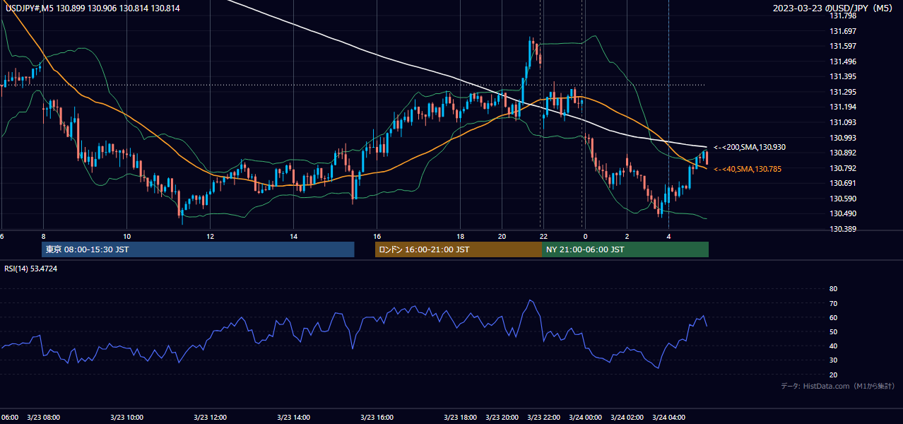Image resolution: width=903 pixels, height=424 pixels.
Task: Click the 3/23 08:00 date label
Action: click(x=43, y=418)
